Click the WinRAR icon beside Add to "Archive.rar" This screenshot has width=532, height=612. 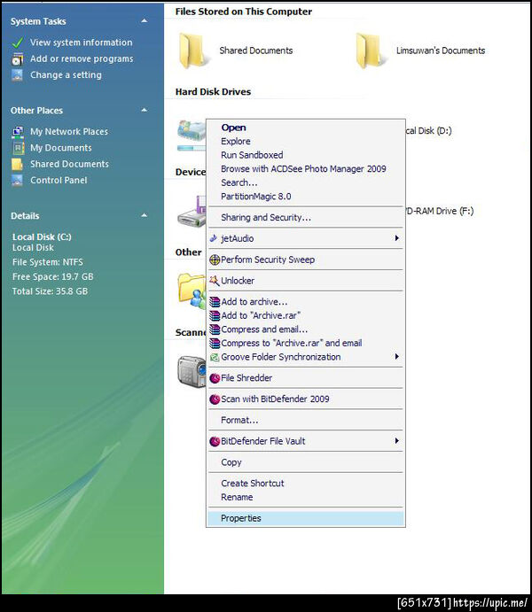tap(215, 316)
